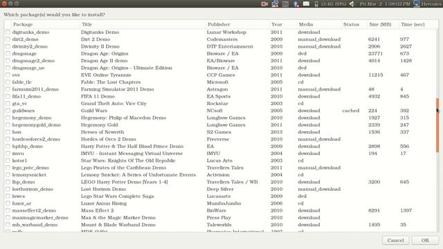Open the Hercules user session menu
The height and width of the screenshot is (249, 443).
point(427,3)
